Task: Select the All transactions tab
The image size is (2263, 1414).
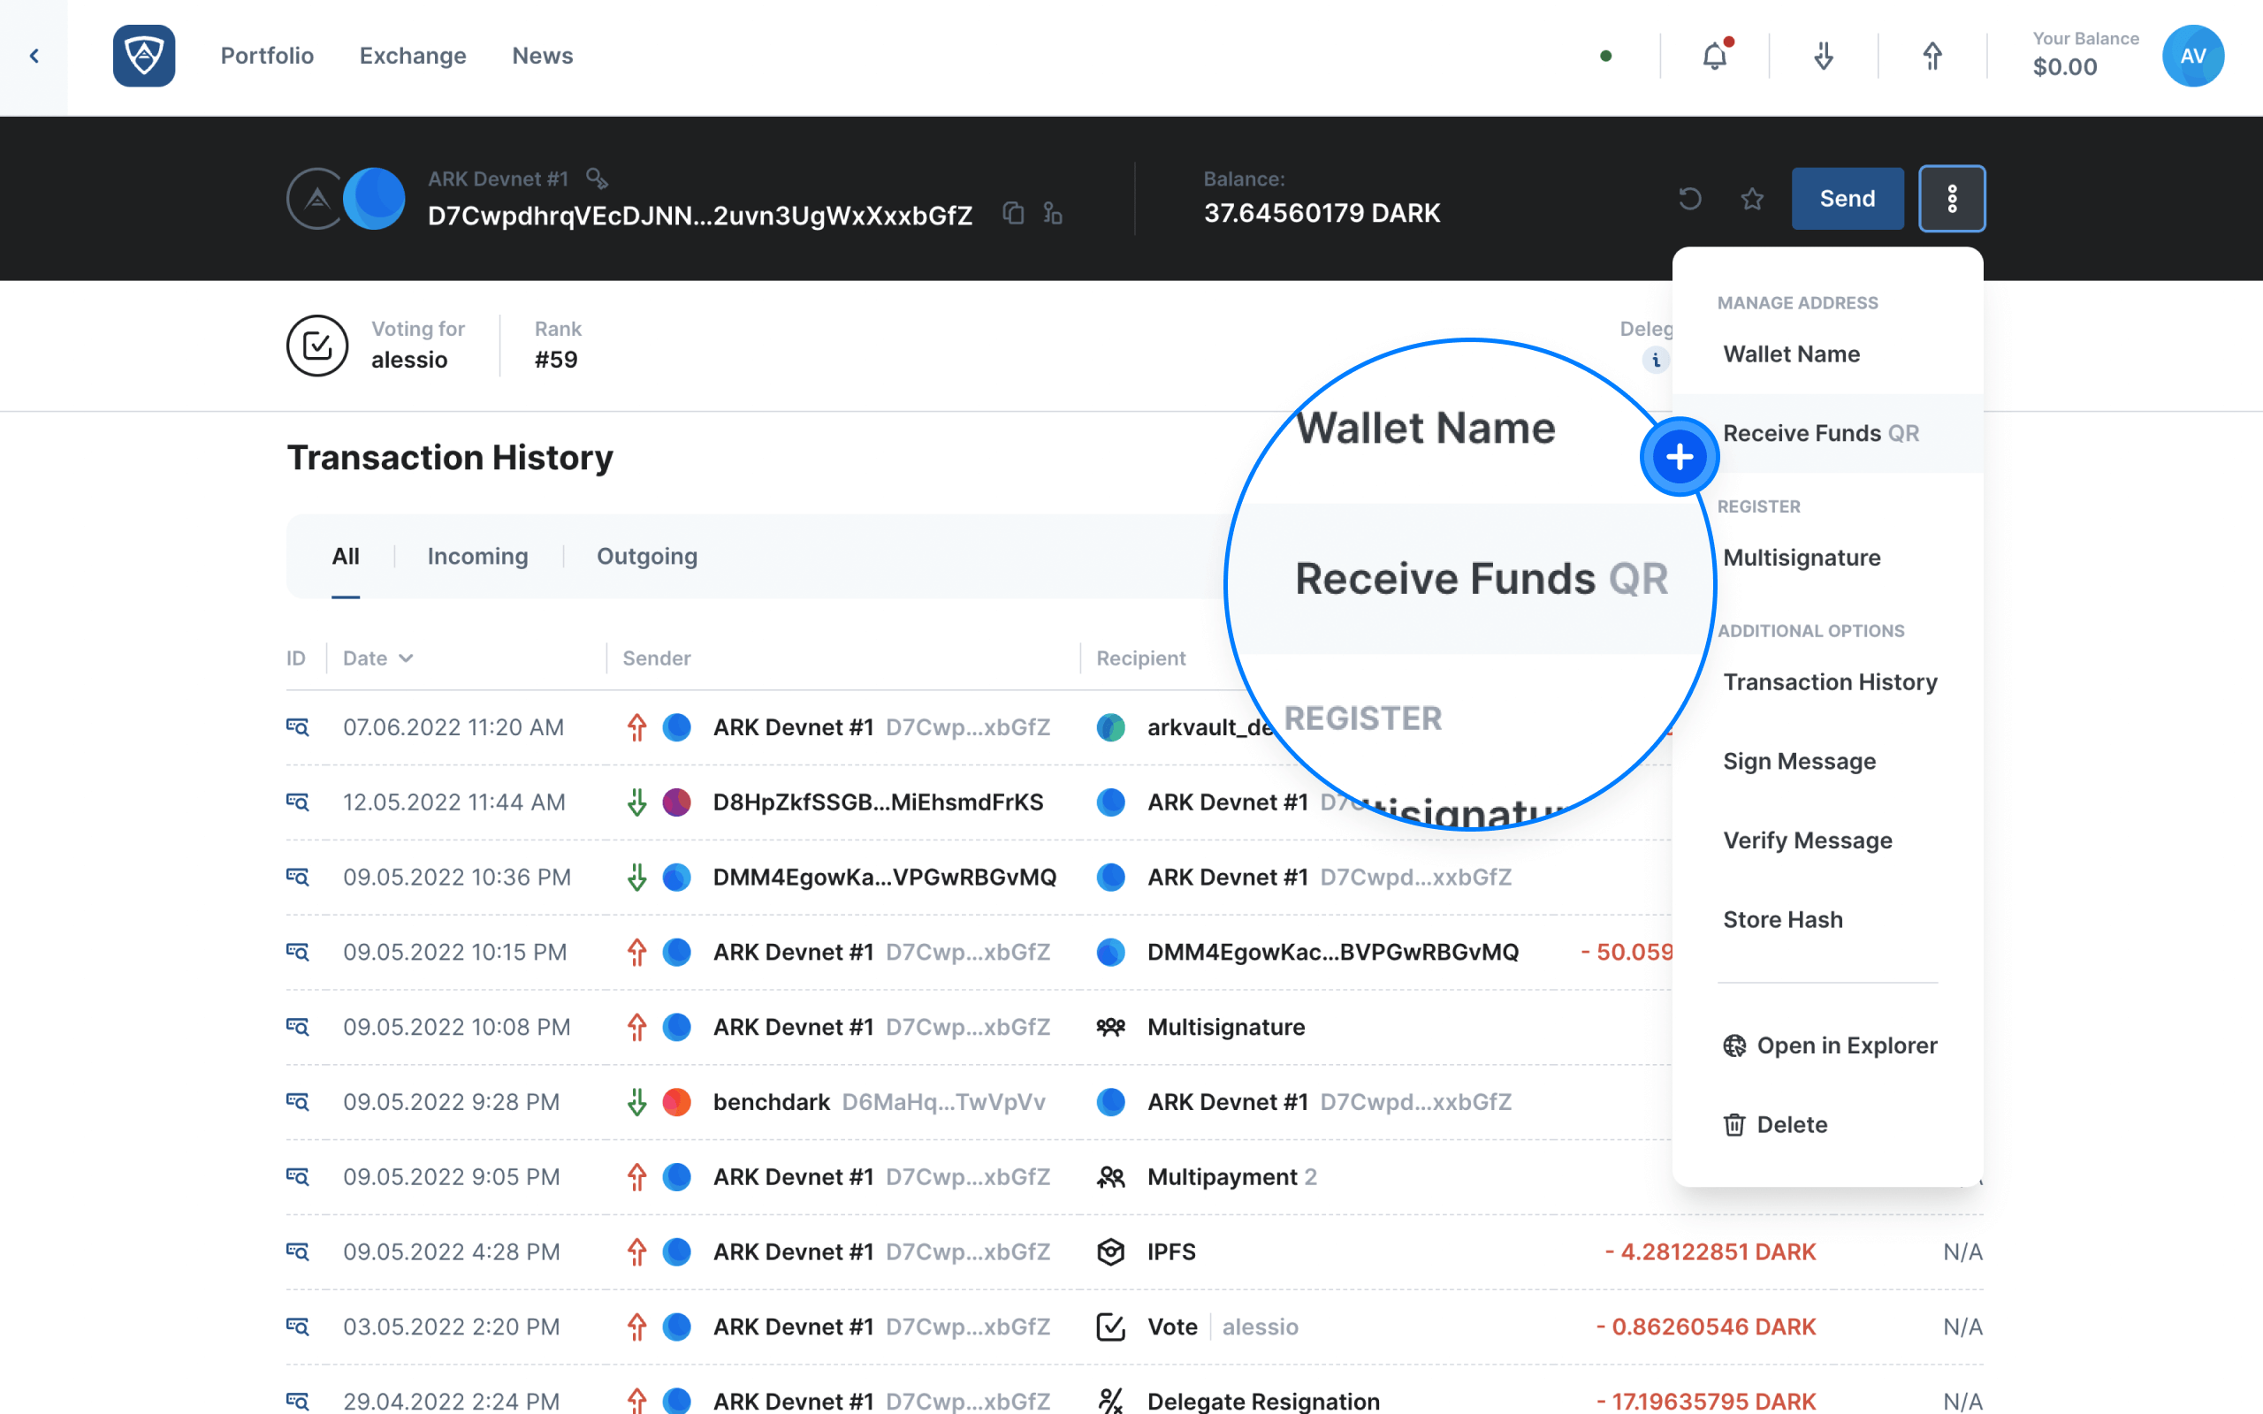Action: 345,557
